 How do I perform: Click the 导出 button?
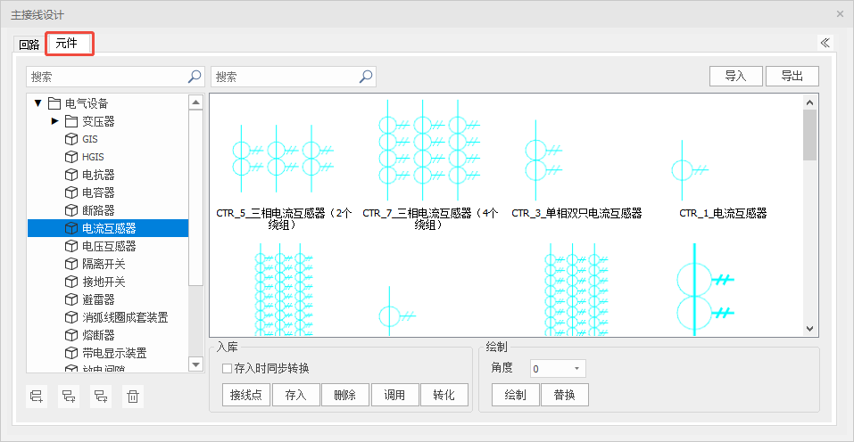792,76
